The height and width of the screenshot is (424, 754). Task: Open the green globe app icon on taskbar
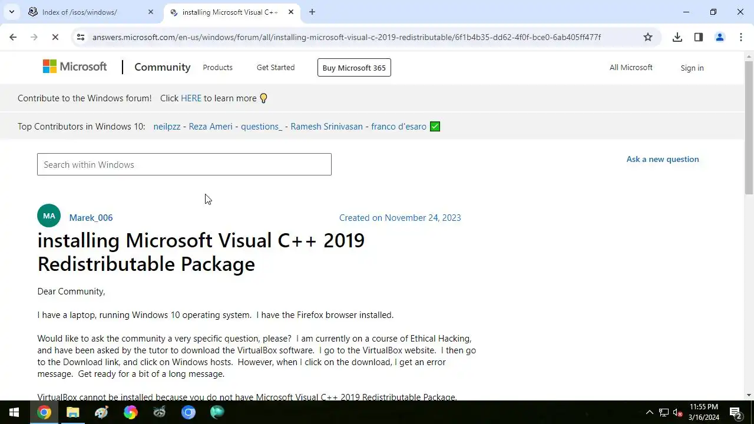coord(217,412)
